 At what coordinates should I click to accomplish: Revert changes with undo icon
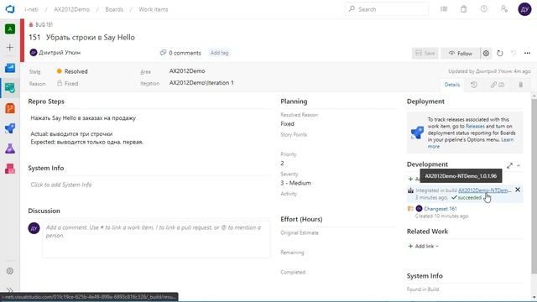coord(514,53)
